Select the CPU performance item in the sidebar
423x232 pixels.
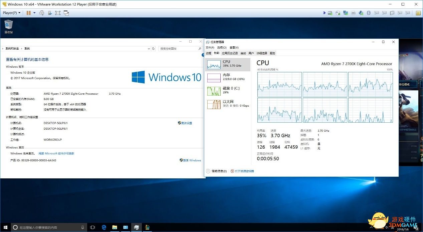tap(228, 64)
